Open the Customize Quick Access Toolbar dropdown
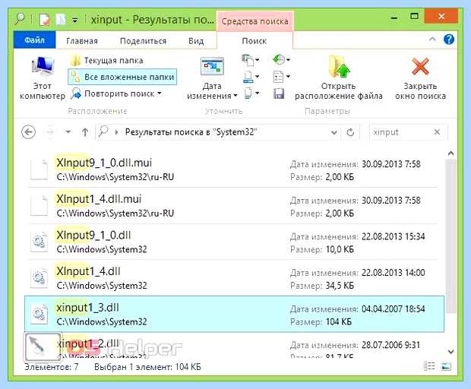The image size is (471, 389). coord(75,21)
